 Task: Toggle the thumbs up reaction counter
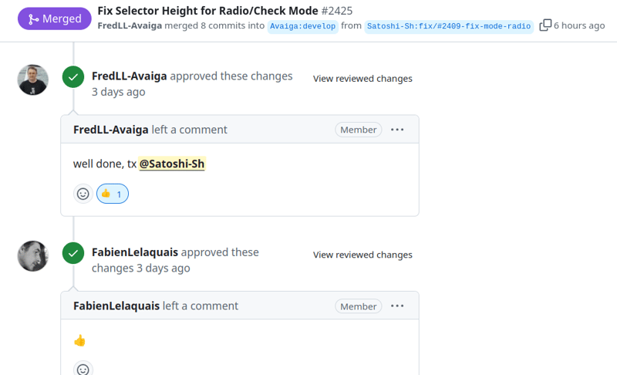(113, 194)
